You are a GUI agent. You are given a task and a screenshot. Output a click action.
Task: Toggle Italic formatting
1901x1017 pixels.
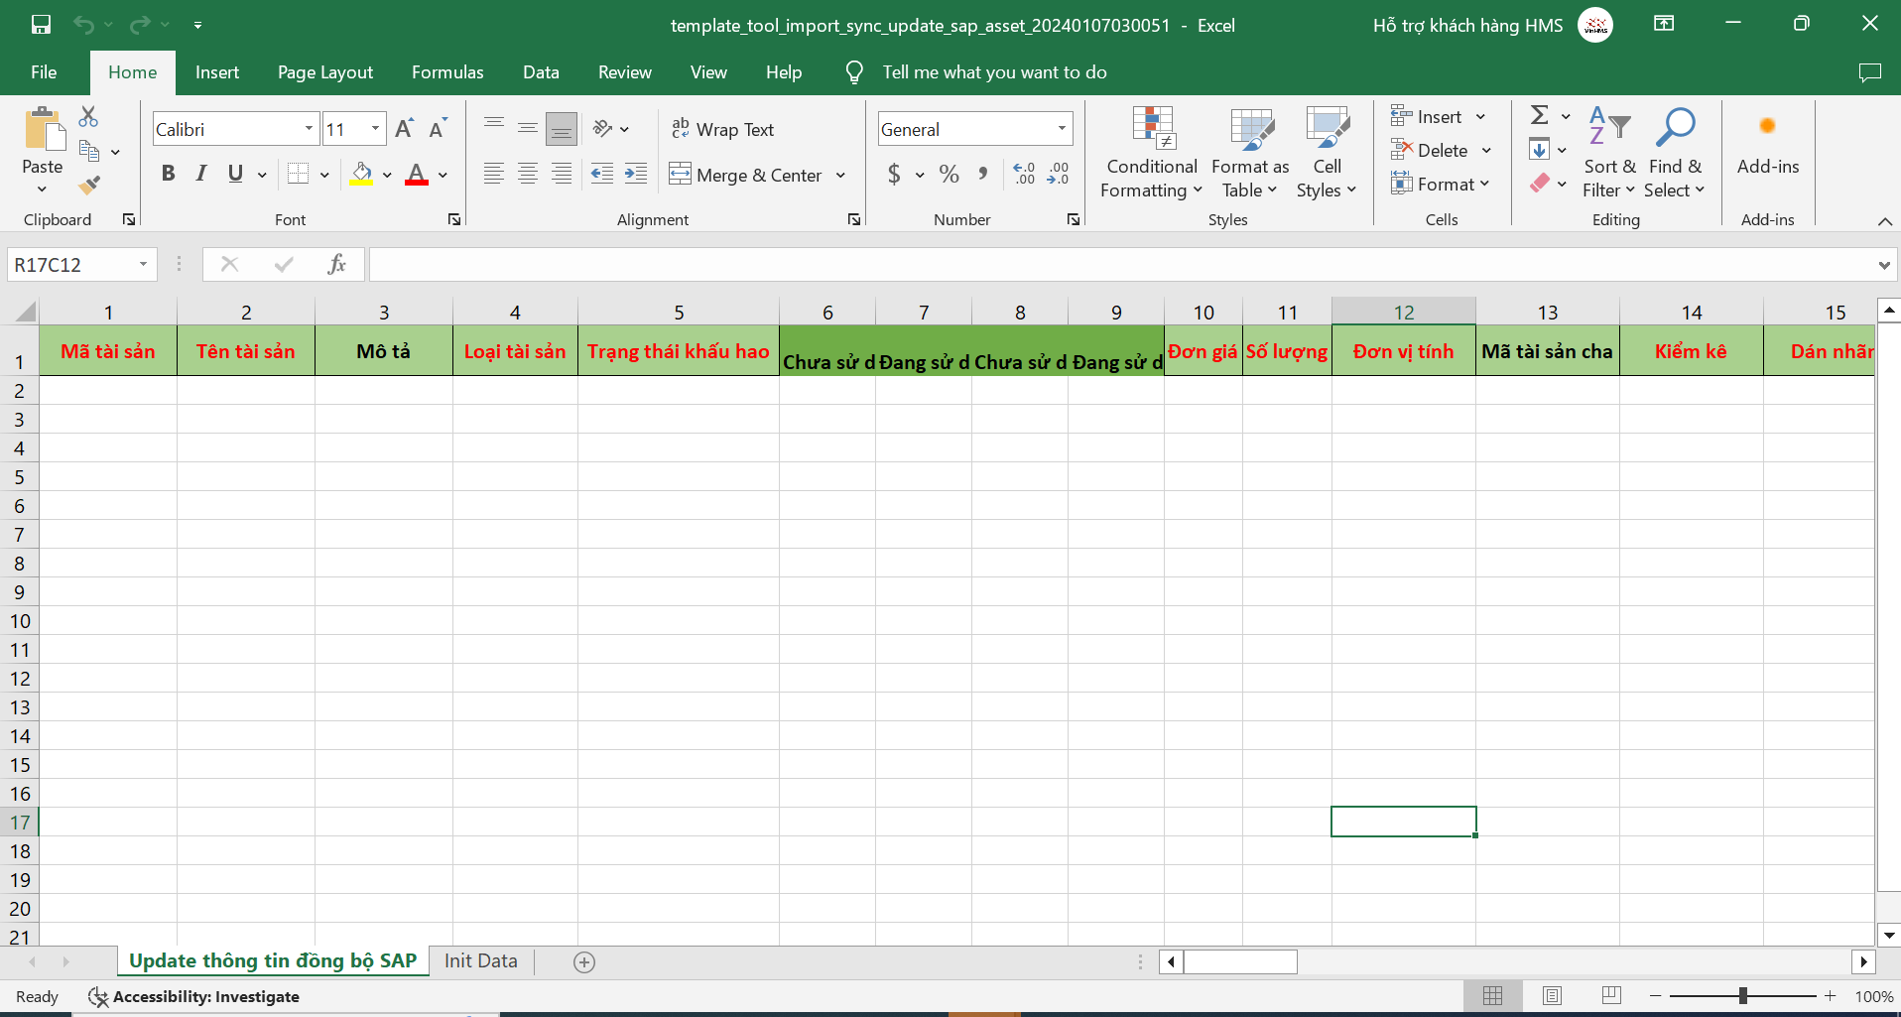coord(201,175)
